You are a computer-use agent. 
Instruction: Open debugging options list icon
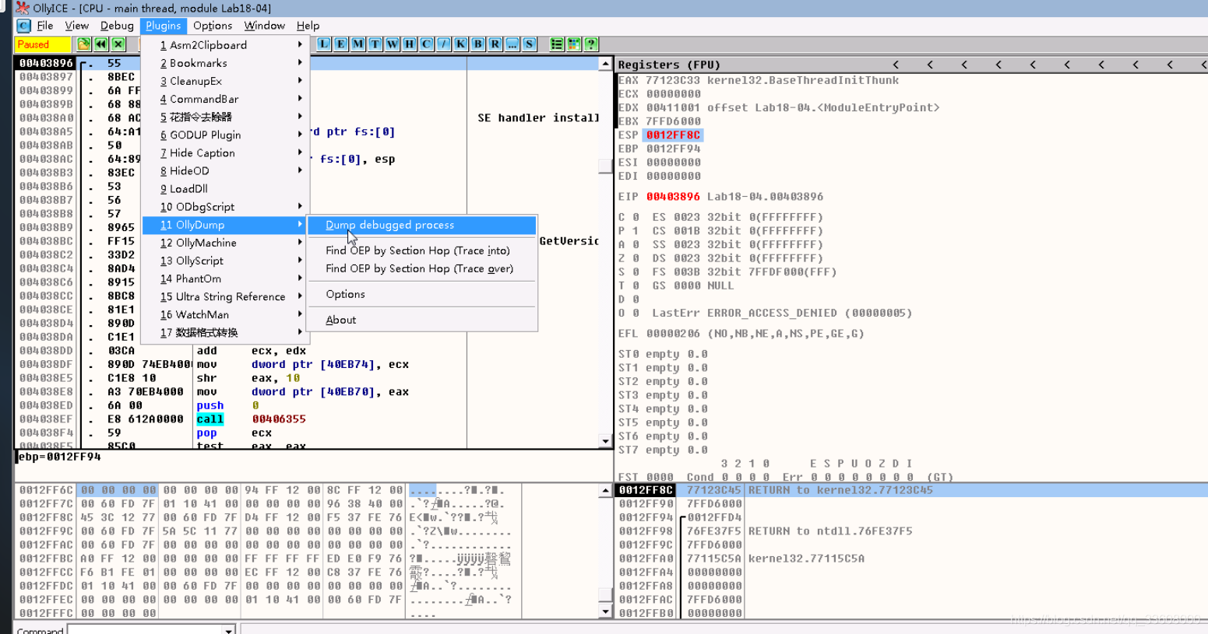[557, 44]
